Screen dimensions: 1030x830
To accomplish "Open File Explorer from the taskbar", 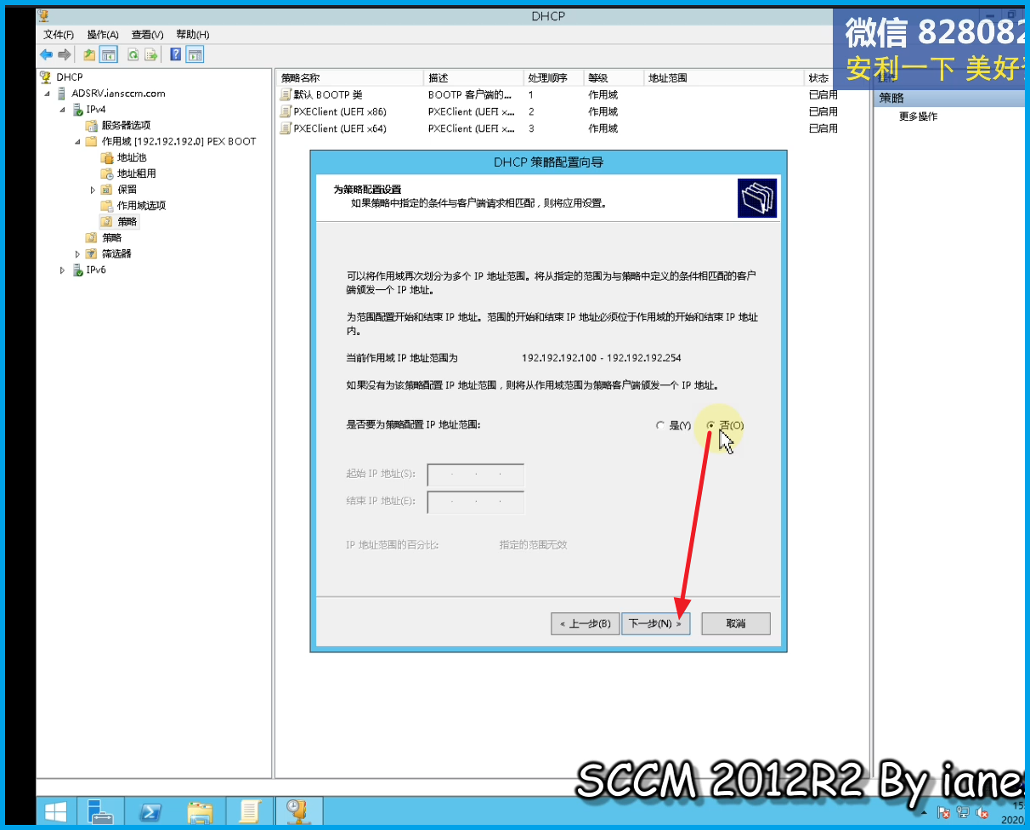I will 201,812.
